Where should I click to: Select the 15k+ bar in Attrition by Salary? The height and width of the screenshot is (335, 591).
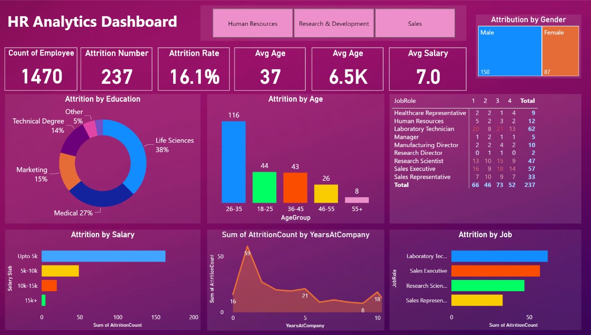[x=44, y=300]
